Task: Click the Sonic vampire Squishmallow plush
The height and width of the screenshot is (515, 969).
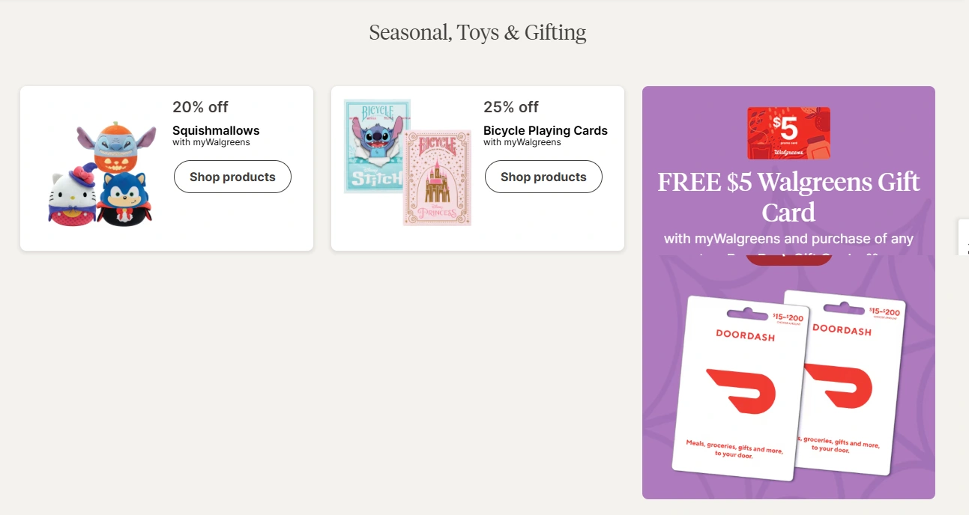Action: [x=125, y=199]
